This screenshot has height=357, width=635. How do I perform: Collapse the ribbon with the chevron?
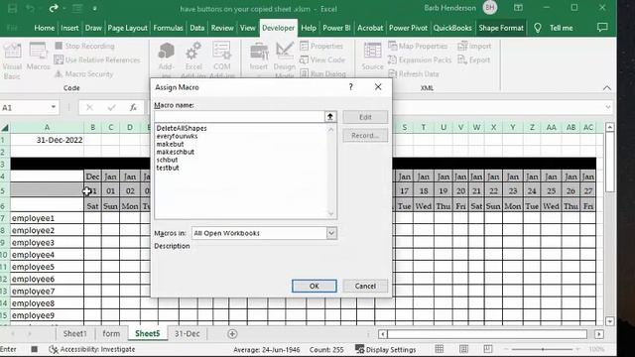pos(606,88)
